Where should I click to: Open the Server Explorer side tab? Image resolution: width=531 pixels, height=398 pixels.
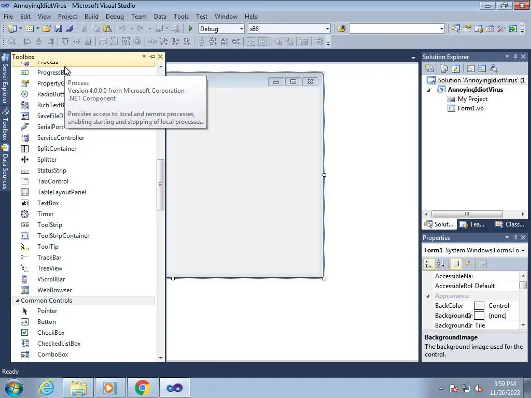coord(5,80)
